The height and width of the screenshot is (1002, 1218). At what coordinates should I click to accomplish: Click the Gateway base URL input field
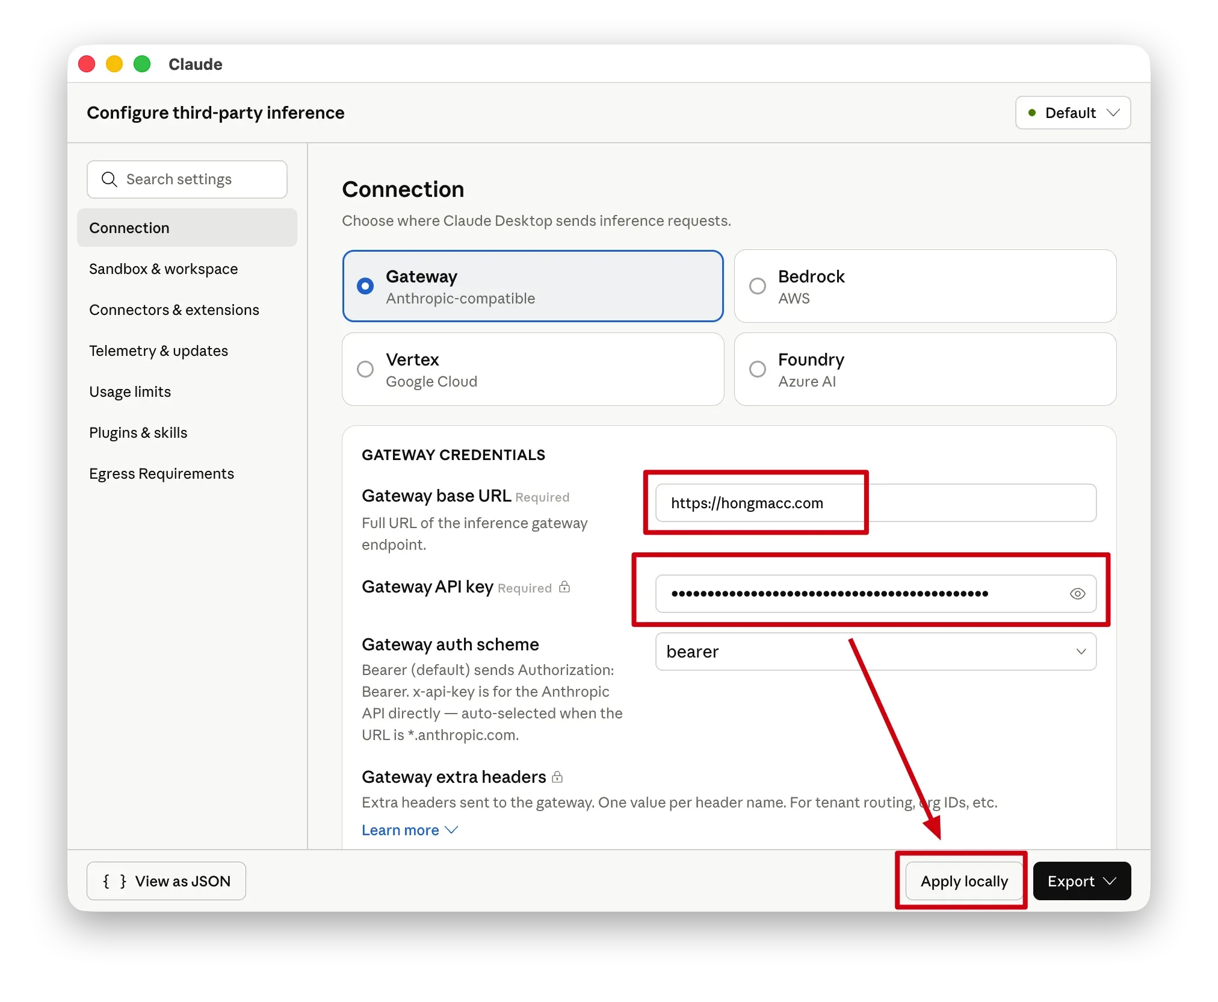click(x=876, y=503)
